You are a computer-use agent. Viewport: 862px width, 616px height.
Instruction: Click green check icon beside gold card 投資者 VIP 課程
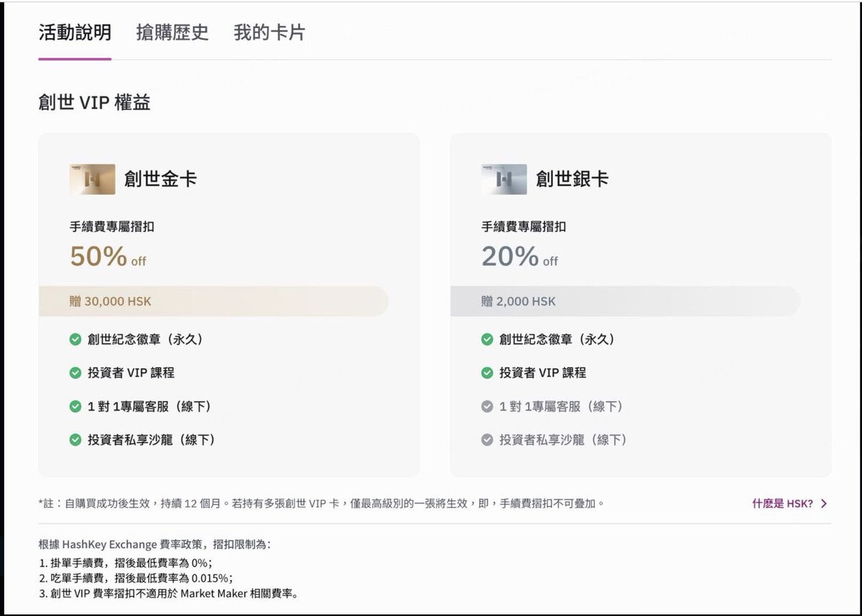(75, 373)
